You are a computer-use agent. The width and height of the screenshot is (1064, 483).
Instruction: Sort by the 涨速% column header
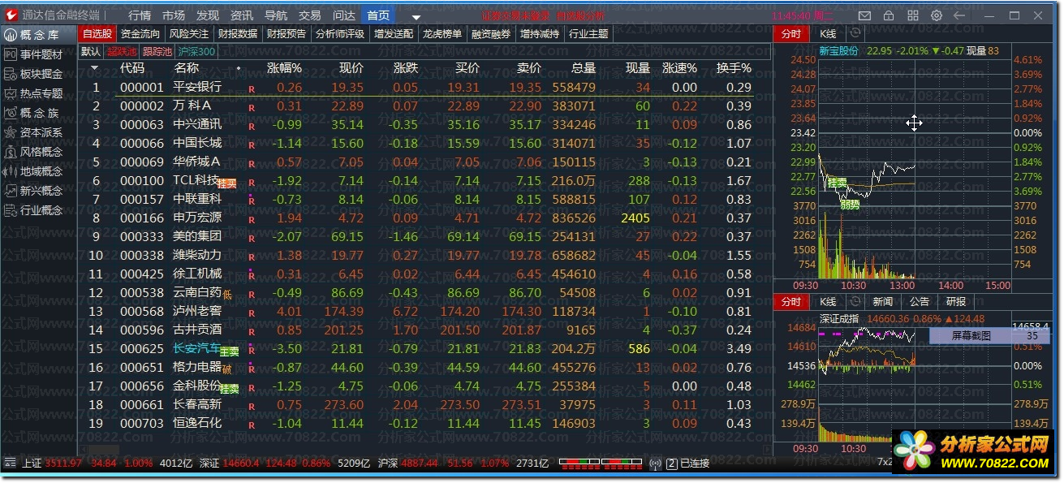click(679, 68)
